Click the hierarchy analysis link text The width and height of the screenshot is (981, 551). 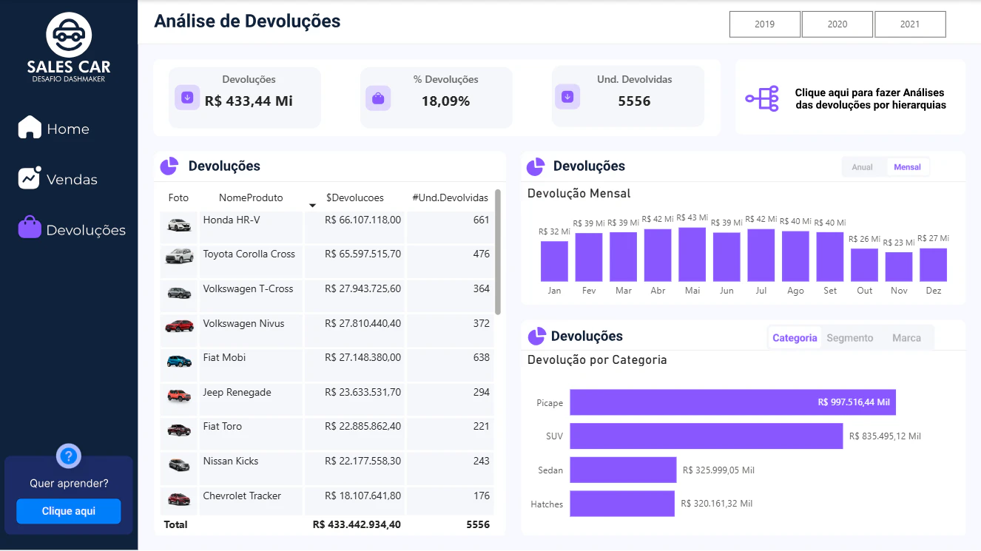tap(870, 99)
